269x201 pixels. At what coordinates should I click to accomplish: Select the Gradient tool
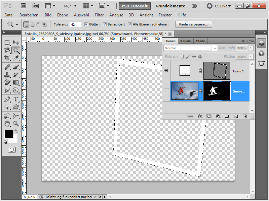click(x=16, y=82)
